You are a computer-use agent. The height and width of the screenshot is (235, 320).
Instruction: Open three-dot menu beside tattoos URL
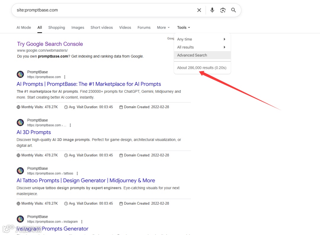tap(77, 173)
